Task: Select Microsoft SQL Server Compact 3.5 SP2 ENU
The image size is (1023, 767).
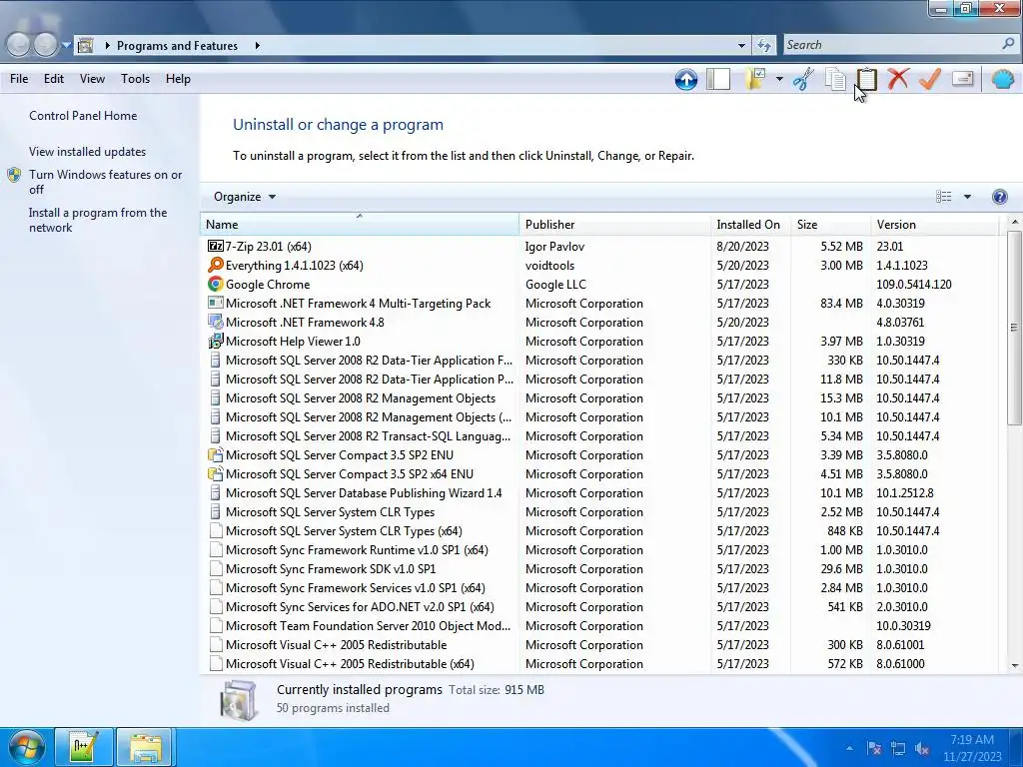Action: [x=600, y=455]
